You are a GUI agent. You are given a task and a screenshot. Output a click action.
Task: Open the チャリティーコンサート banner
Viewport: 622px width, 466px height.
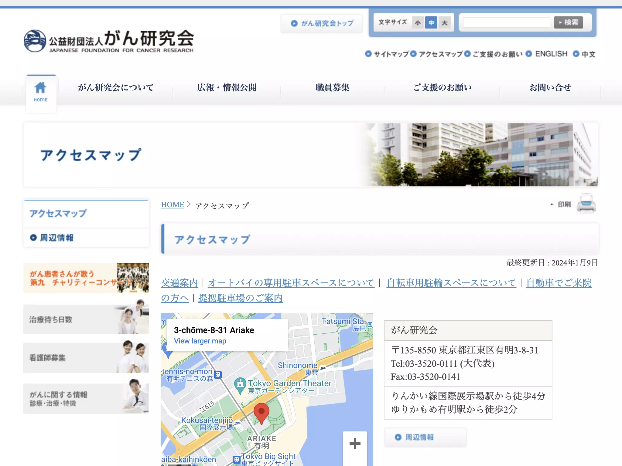point(86,278)
